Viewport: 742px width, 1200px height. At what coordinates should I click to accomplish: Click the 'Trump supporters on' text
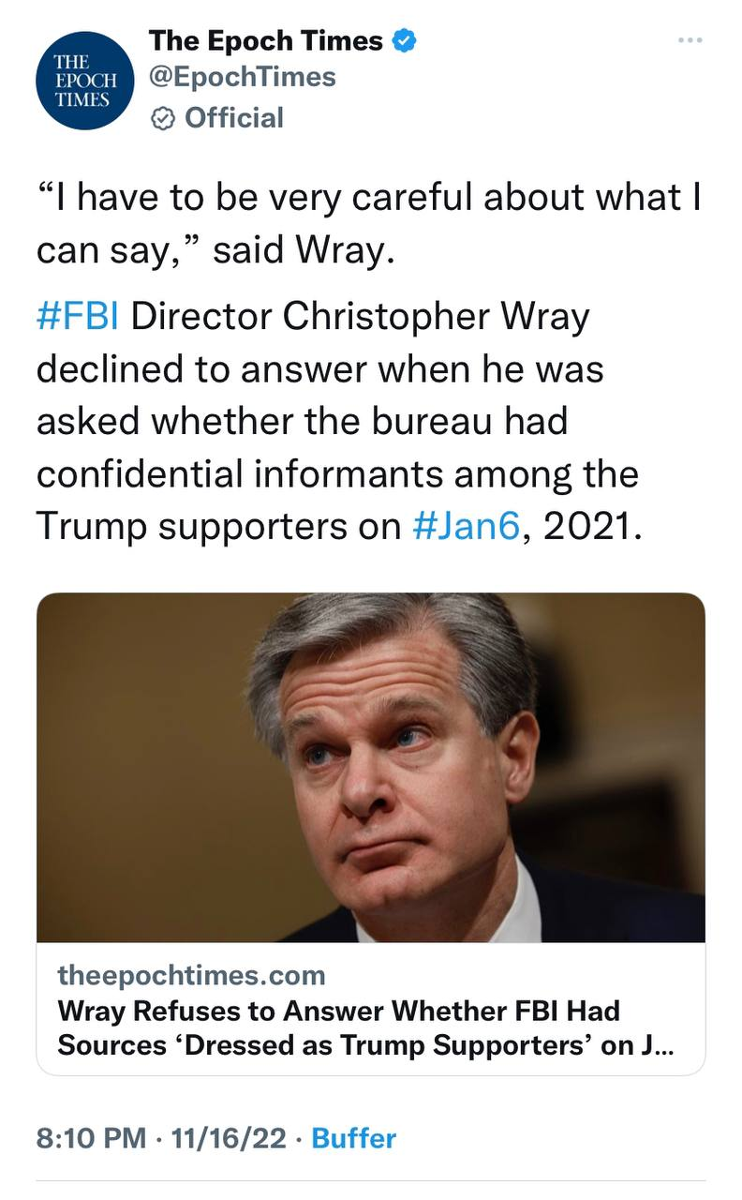(x=217, y=527)
